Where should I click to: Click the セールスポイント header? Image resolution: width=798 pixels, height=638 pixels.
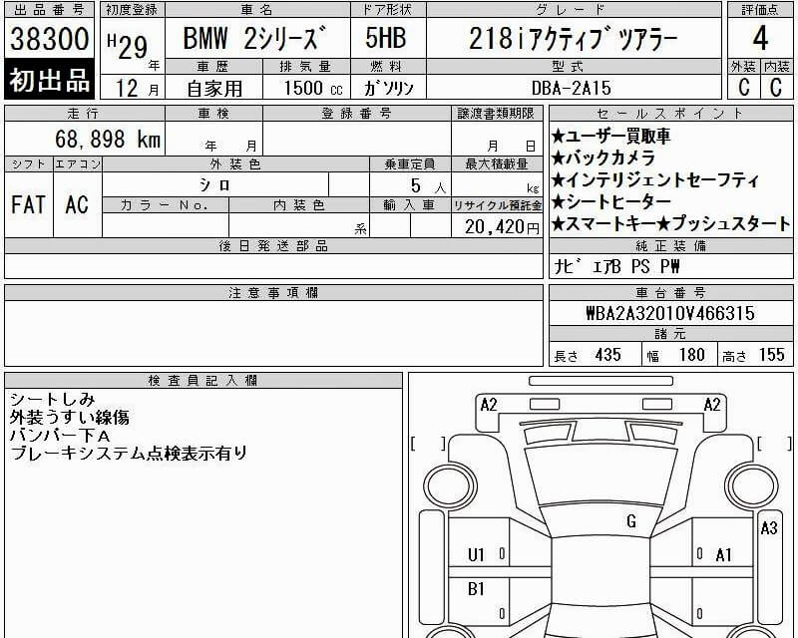[670, 113]
